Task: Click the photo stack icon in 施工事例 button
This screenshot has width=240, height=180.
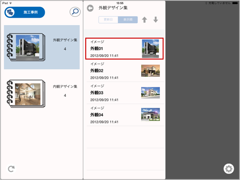Action: pos(10,12)
